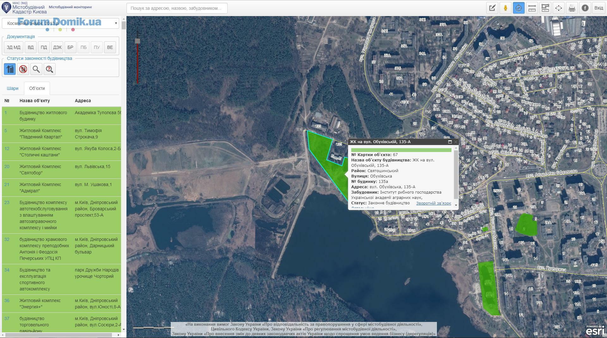Viewport: 607px width, 338px height.
Task: Select the area measuring tool
Action: (545, 8)
